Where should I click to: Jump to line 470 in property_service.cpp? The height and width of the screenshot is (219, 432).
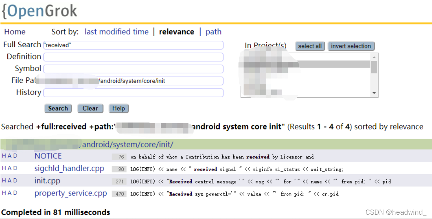point(119,194)
